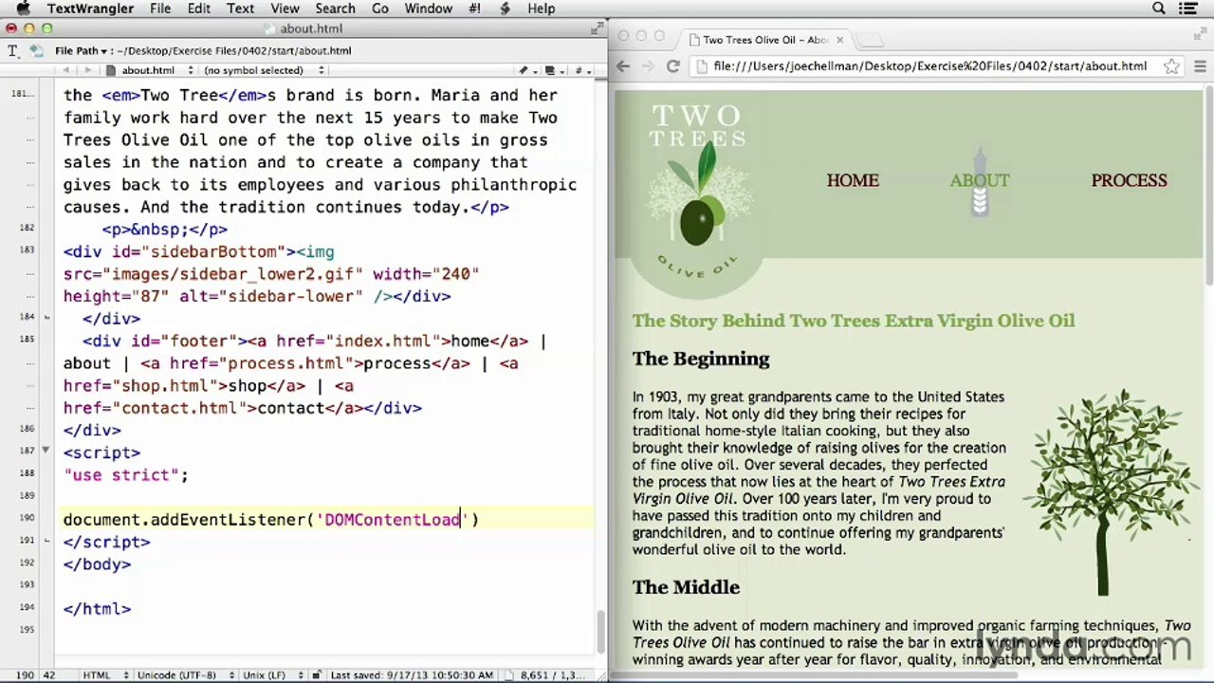Click the 'The Beginning' heading on the webpage

click(x=701, y=359)
